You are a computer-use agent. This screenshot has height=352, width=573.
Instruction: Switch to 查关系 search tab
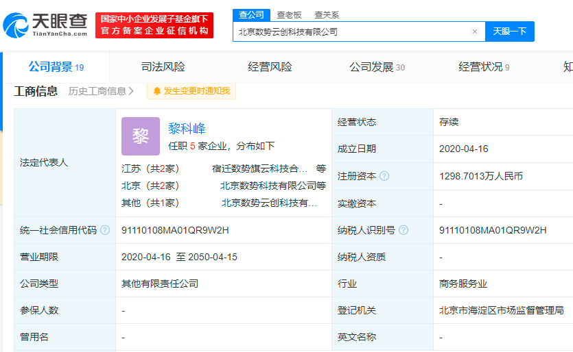coord(327,15)
